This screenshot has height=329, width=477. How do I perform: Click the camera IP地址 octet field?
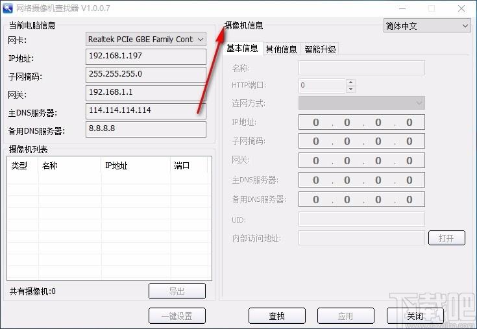pos(361,122)
